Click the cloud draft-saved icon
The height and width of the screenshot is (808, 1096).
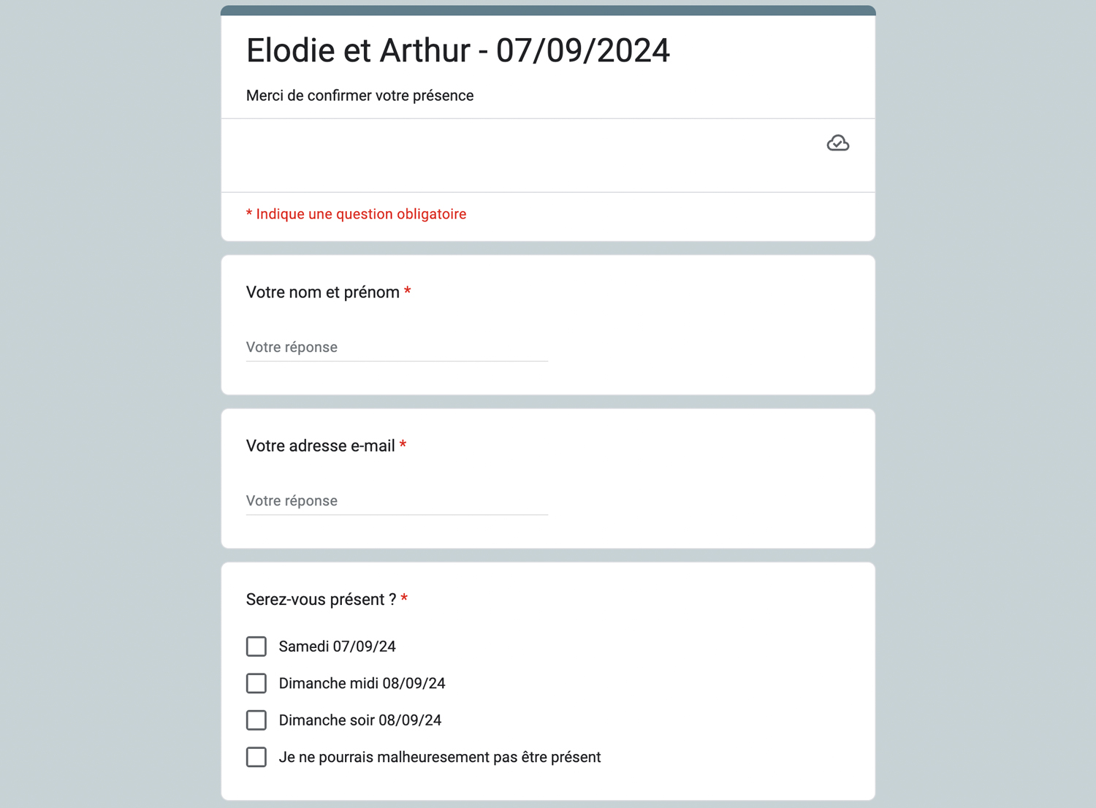pyautogui.click(x=837, y=143)
